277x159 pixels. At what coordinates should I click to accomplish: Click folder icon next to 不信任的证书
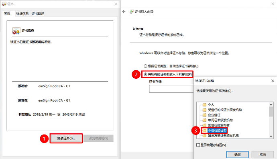204,130
